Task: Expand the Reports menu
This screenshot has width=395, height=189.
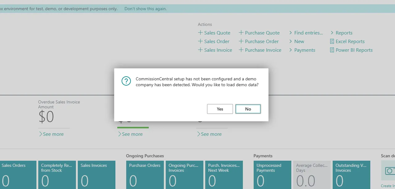Action: pyautogui.click(x=341, y=33)
